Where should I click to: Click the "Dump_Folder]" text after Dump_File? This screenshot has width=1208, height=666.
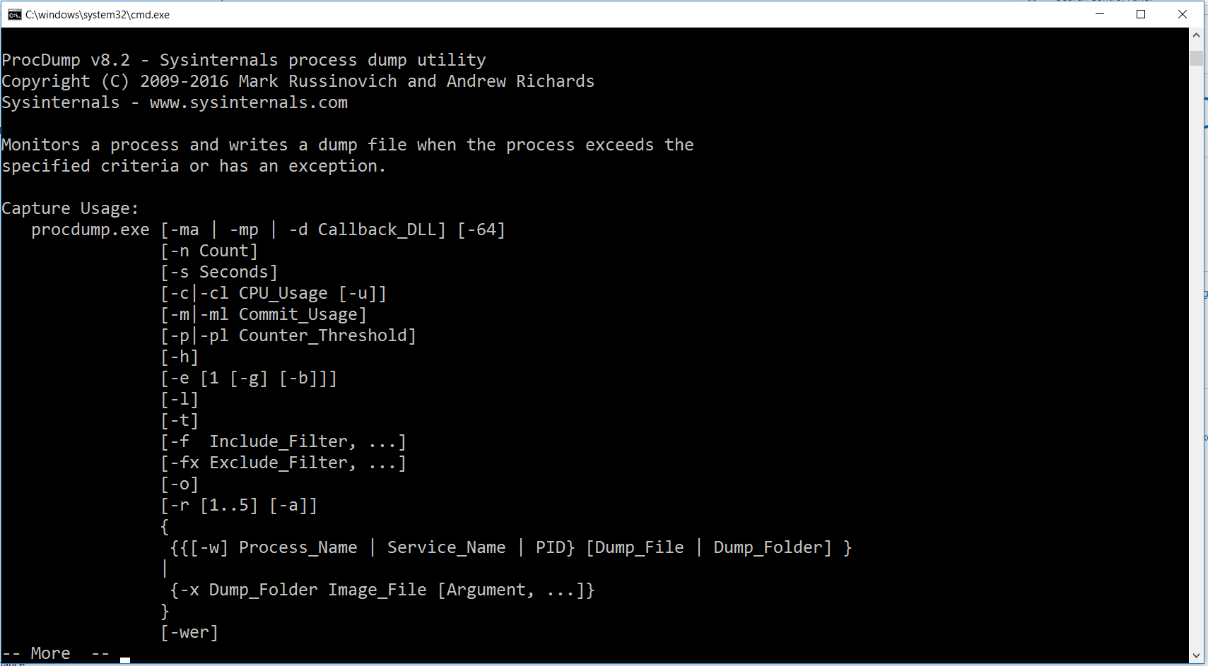(x=772, y=547)
